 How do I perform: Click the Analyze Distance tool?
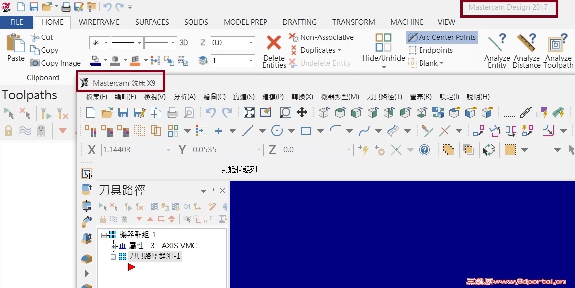point(527,51)
